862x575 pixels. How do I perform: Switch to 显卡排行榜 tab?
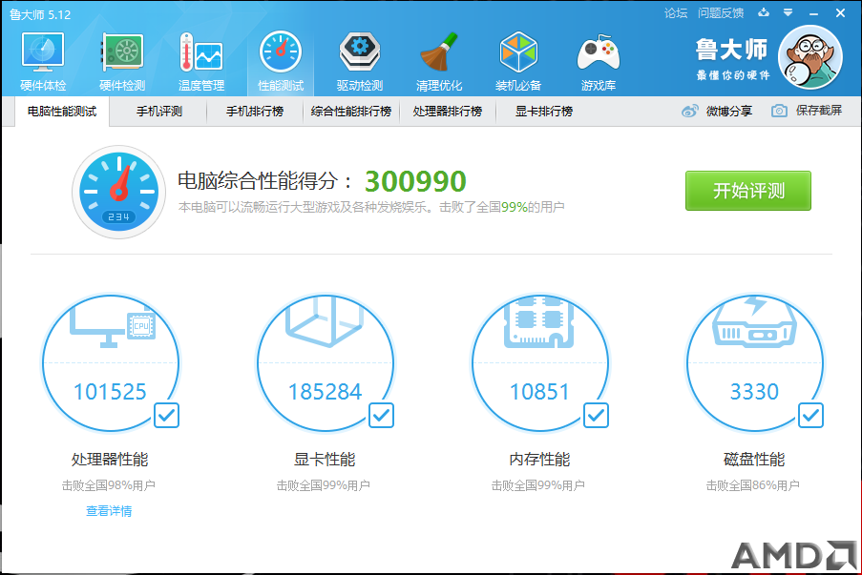click(x=544, y=112)
